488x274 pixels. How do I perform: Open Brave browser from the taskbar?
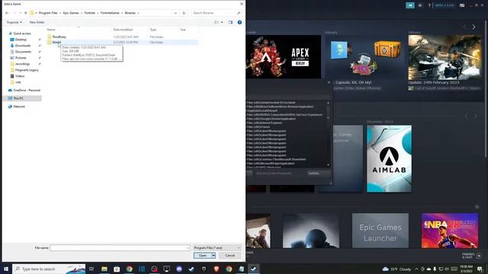(217, 269)
